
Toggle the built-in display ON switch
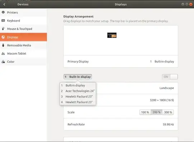click(x=170, y=77)
